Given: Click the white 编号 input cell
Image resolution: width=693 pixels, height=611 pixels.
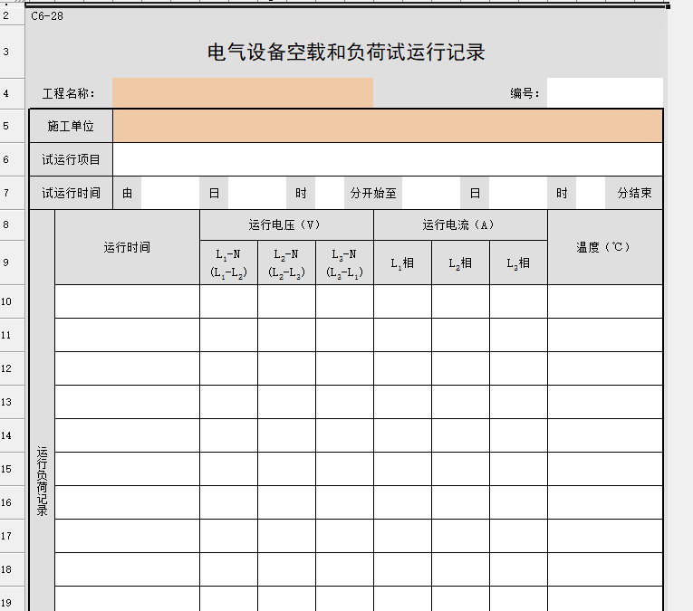Looking at the screenshot, I should [604, 92].
